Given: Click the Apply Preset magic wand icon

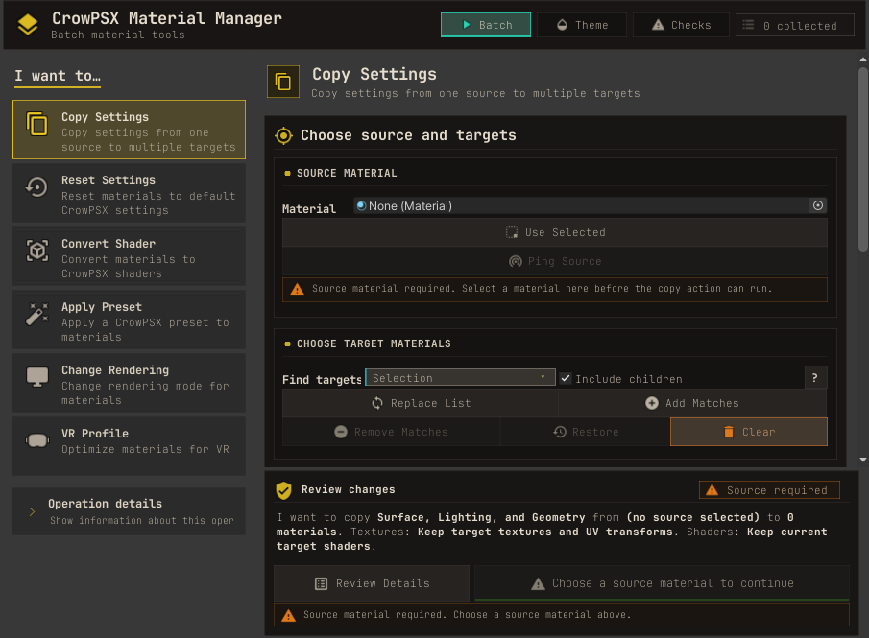Looking at the screenshot, I should click(x=37, y=314).
